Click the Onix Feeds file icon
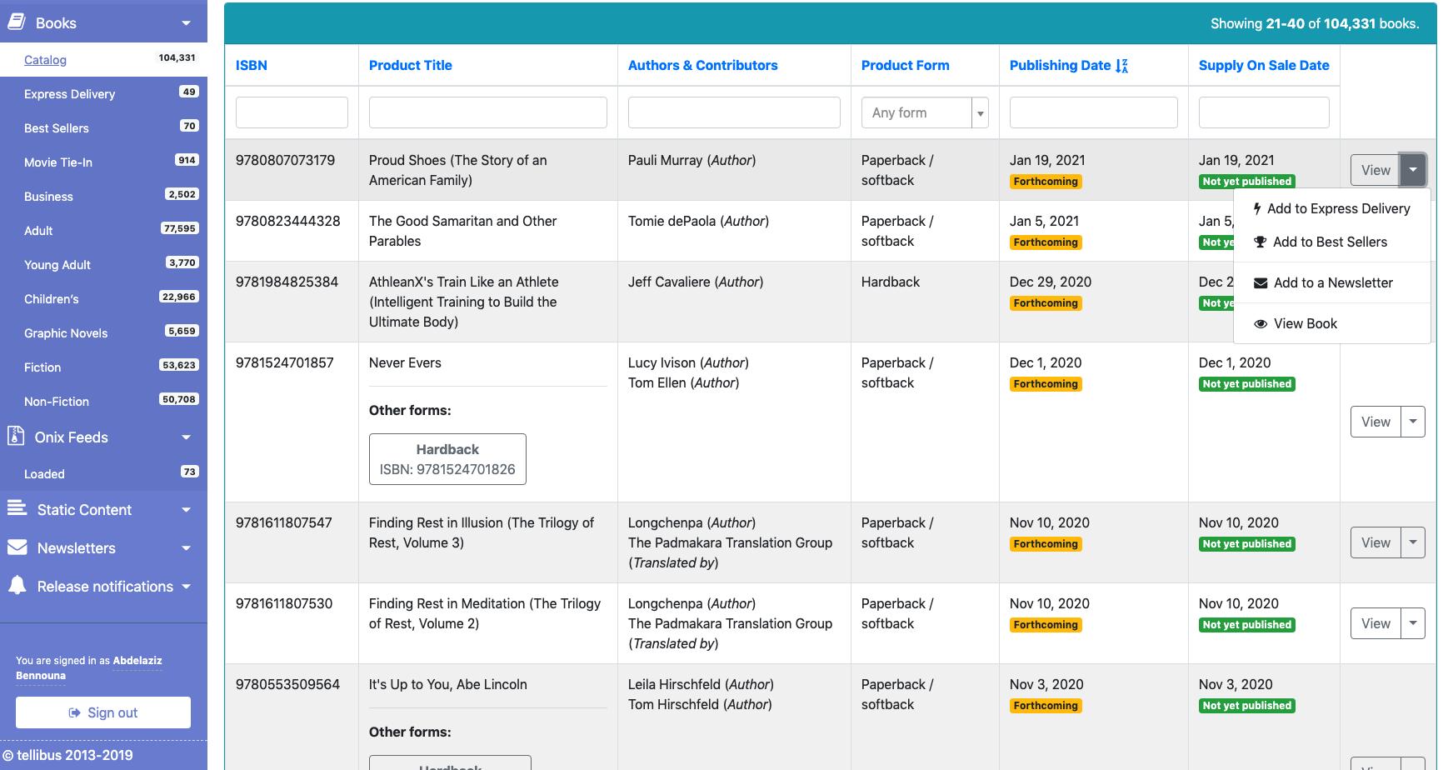1443x770 pixels. click(x=15, y=436)
